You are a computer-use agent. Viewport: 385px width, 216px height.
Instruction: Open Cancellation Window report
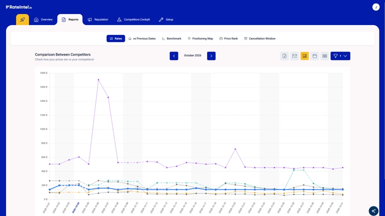[260, 38]
